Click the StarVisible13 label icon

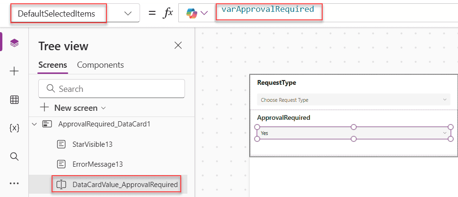pos(62,144)
